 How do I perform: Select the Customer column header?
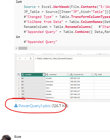click(58, 75)
